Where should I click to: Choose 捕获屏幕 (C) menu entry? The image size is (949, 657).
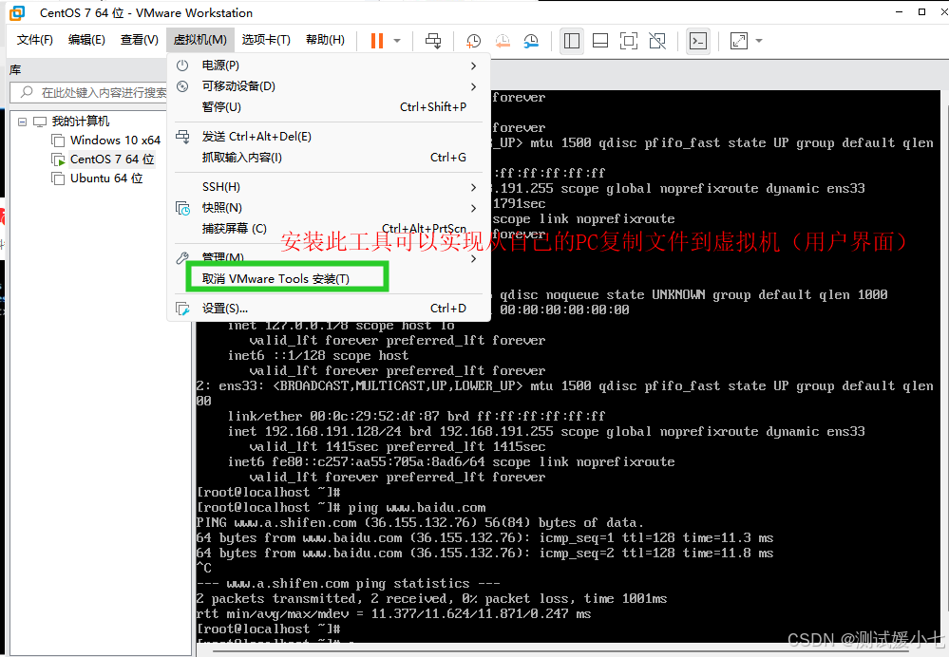coord(329,229)
